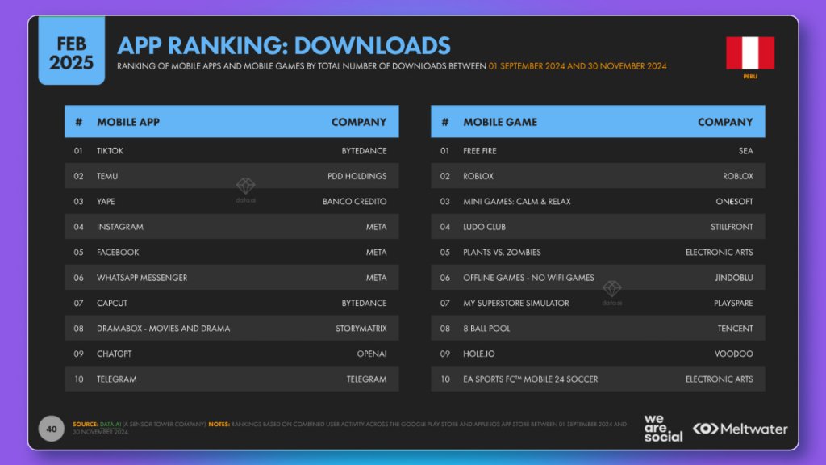
Task: Select the INSTAGRAM app entry
Action: (x=120, y=227)
